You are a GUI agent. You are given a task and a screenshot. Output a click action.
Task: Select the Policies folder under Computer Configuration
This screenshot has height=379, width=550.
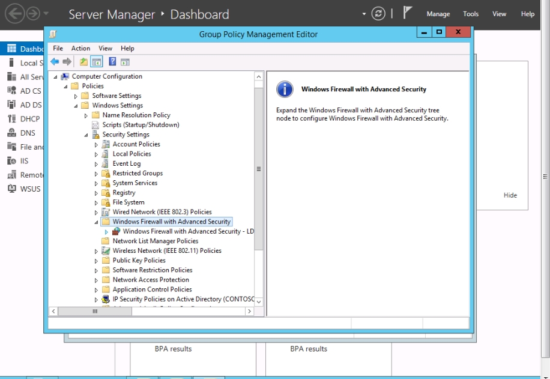92,86
